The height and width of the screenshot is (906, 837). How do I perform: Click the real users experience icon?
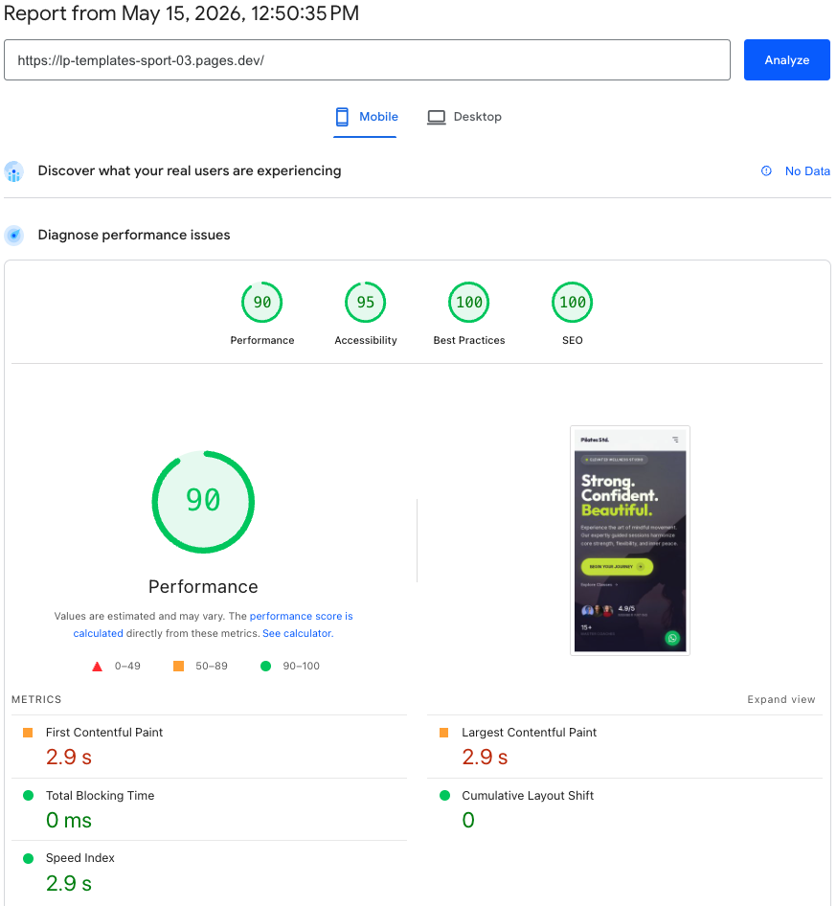pyautogui.click(x=13, y=171)
